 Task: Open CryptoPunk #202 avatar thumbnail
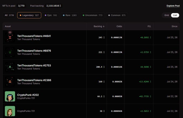pyautogui.click(x=10, y=96)
